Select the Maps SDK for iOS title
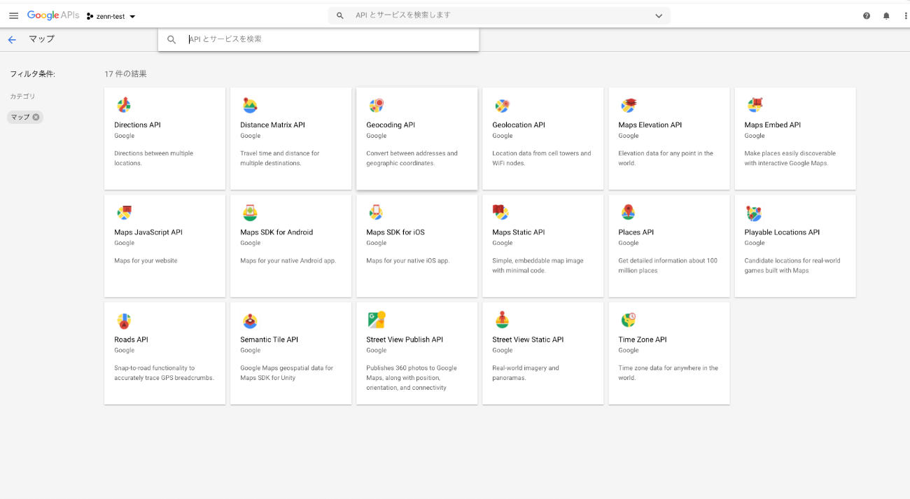Image resolution: width=910 pixels, height=499 pixels. click(x=395, y=232)
